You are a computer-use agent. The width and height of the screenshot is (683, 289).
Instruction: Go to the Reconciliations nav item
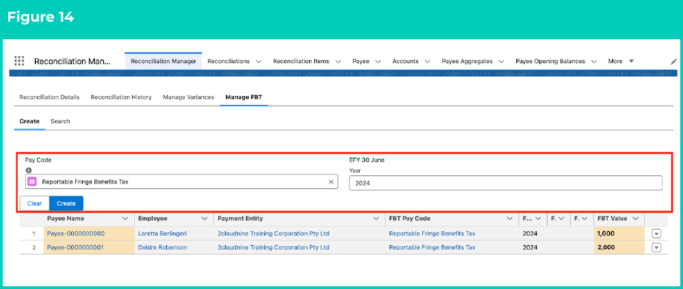[229, 62]
